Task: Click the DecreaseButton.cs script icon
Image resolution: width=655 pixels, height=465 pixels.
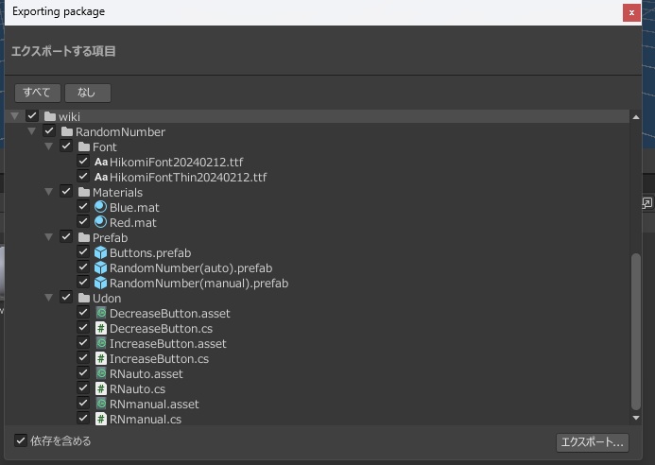Action: coord(101,328)
